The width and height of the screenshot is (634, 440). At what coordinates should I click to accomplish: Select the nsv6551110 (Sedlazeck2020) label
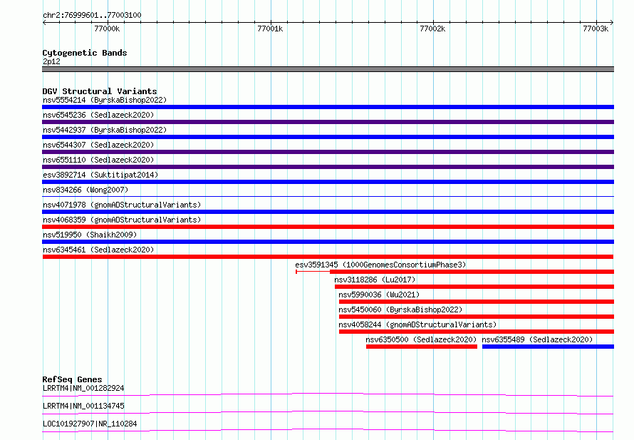[x=98, y=160]
